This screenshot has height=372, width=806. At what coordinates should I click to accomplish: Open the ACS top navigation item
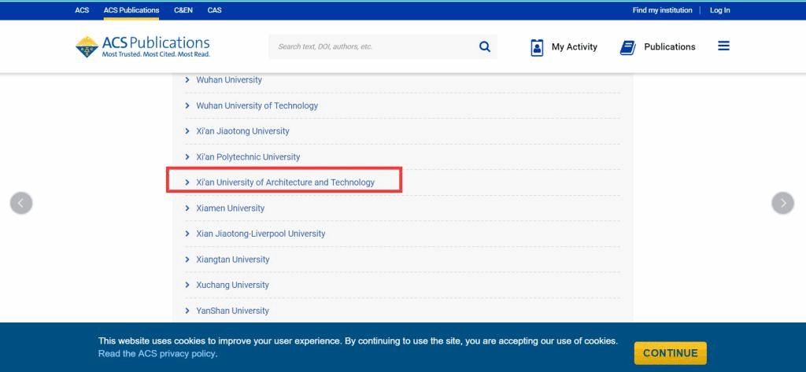tap(82, 9)
